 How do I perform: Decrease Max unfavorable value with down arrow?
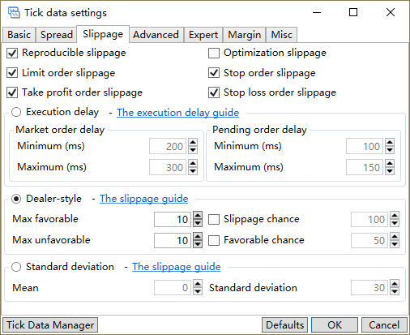198,244
